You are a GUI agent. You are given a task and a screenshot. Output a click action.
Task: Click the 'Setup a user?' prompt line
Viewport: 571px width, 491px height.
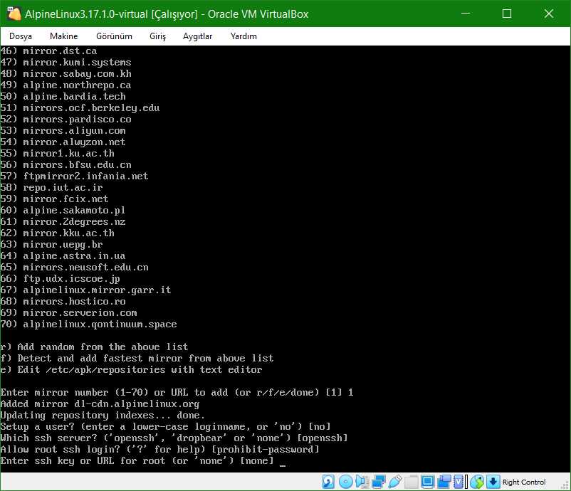point(166,426)
